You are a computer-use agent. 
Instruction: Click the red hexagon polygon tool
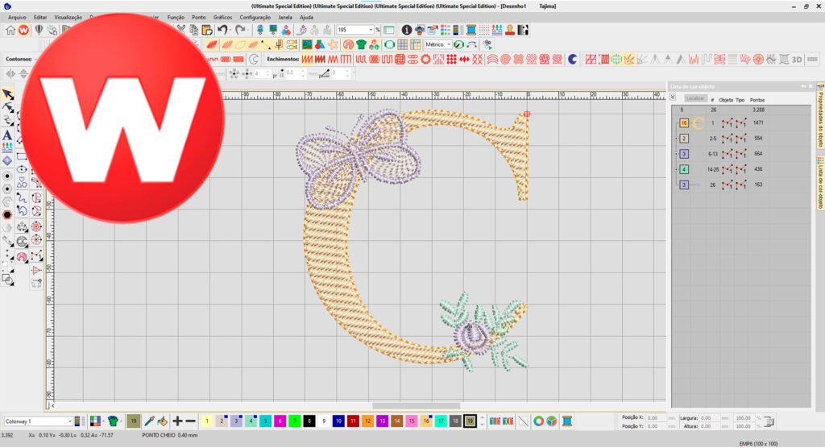tap(7, 215)
